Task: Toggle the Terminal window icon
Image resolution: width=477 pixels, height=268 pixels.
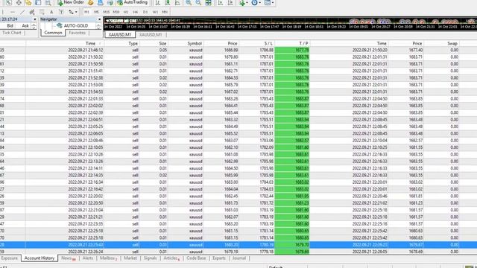Action: [38, 3]
